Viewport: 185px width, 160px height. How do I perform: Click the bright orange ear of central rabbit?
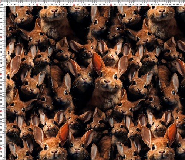tap(98, 63)
